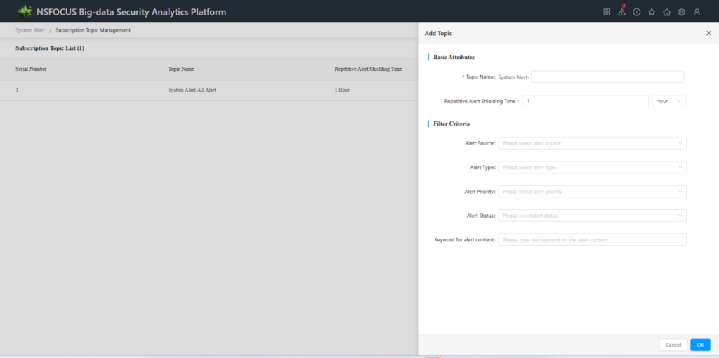This screenshot has width=719, height=358.
Task: Open the Alert Source dropdown
Action: pyautogui.click(x=592, y=143)
